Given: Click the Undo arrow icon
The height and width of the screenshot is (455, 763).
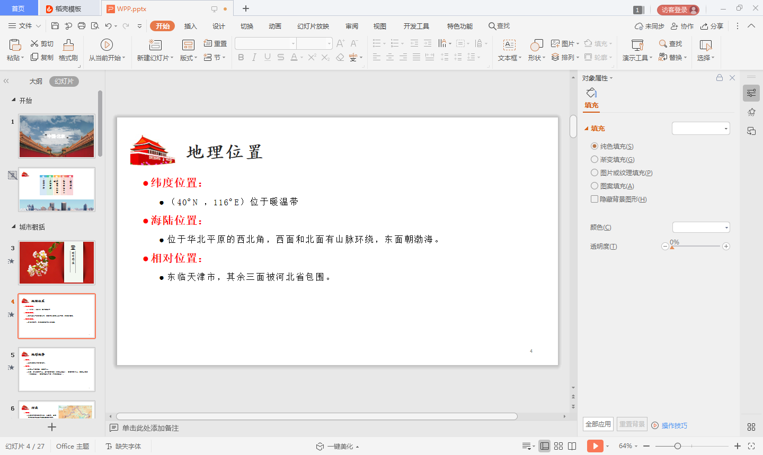Looking at the screenshot, I should (x=108, y=26).
